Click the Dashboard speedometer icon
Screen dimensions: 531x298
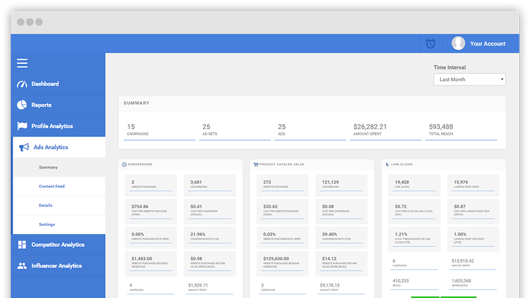tap(22, 84)
